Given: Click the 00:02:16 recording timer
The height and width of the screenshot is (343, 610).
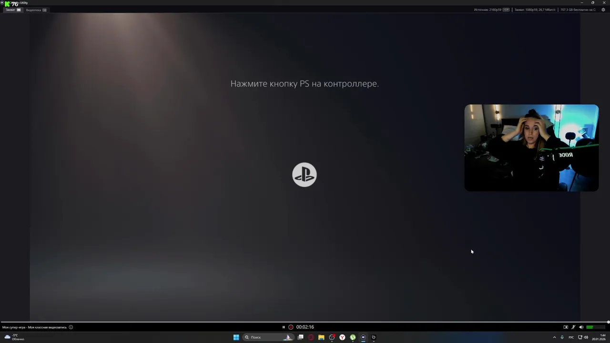Looking at the screenshot, I should tap(305, 327).
